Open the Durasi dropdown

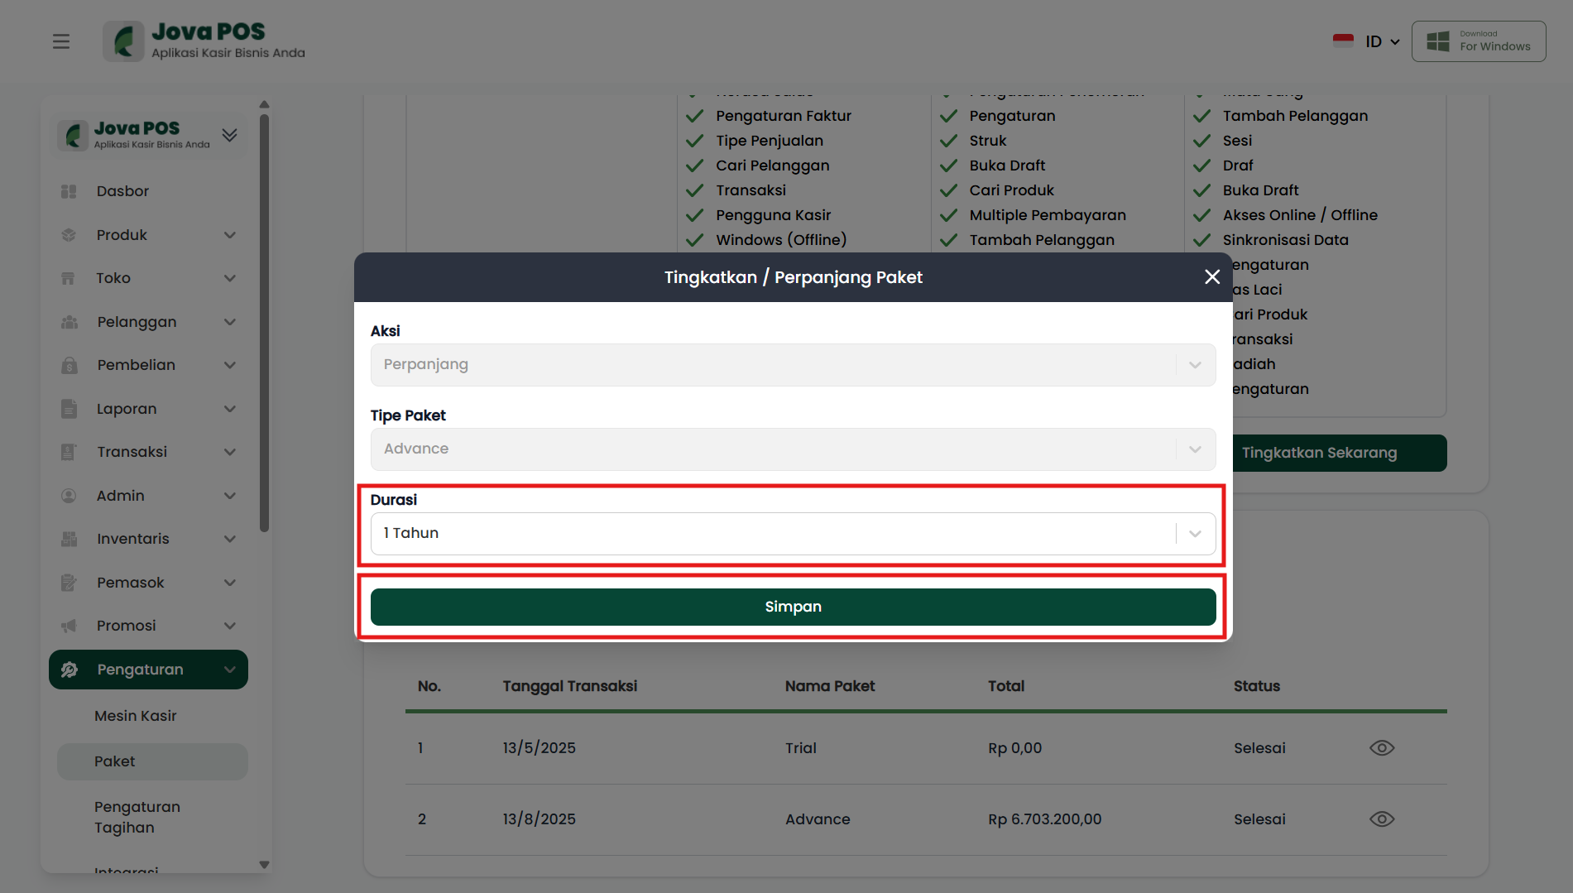[793, 534]
